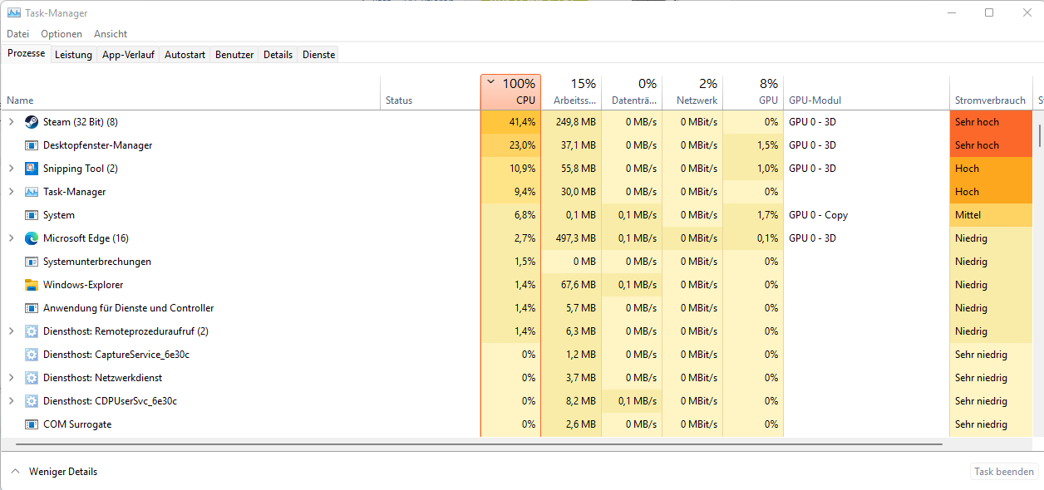The width and height of the screenshot is (1044, 490).
Task: Sort by the GPU-Modul column header
Action: pos(866,92)
